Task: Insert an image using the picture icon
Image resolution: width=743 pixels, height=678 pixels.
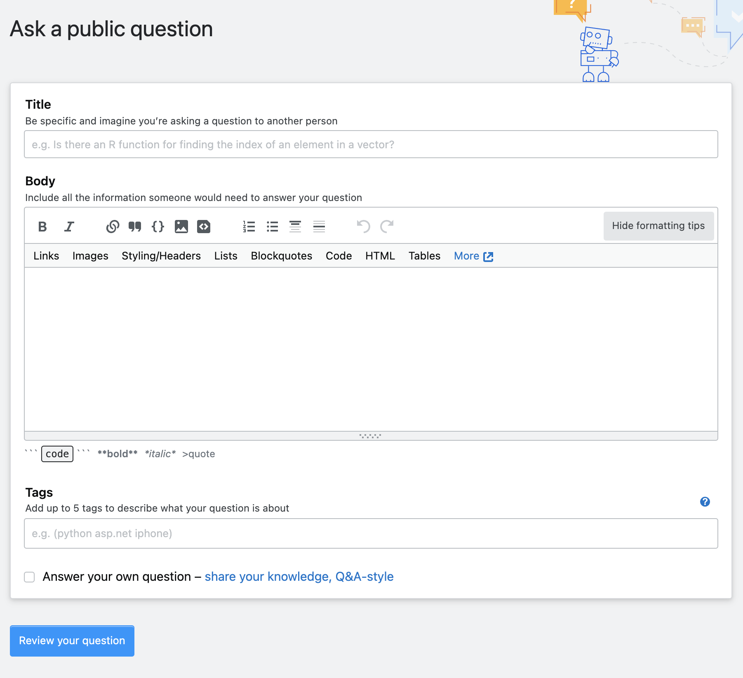Action: tap(181, 227)
